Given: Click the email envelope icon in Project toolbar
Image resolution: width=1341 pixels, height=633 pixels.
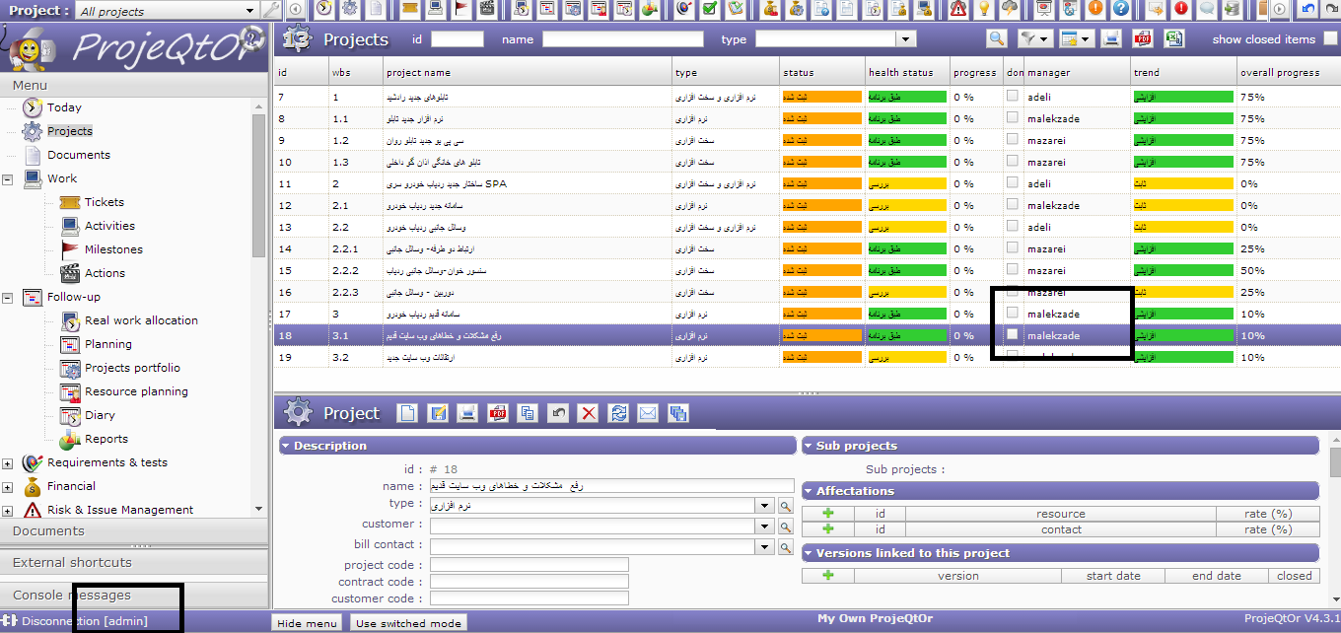Looking at the screenshot, I should (648, 413).
